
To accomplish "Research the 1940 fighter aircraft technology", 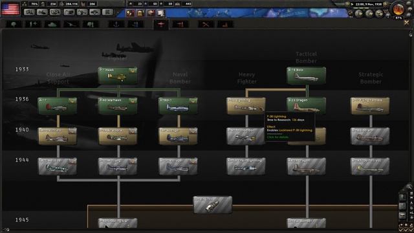I will click(x=118, y=137).
